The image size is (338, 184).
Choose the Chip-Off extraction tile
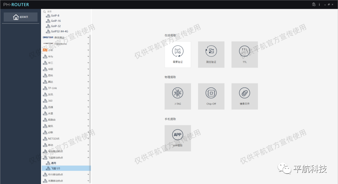tap(211, 96)
